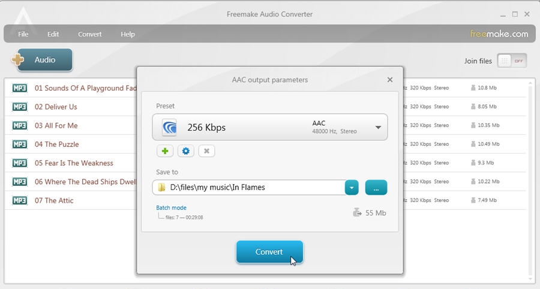540x289 pixels.
Task: Browse for output folder with ellipsis button
Action: (x=376, y=188)
